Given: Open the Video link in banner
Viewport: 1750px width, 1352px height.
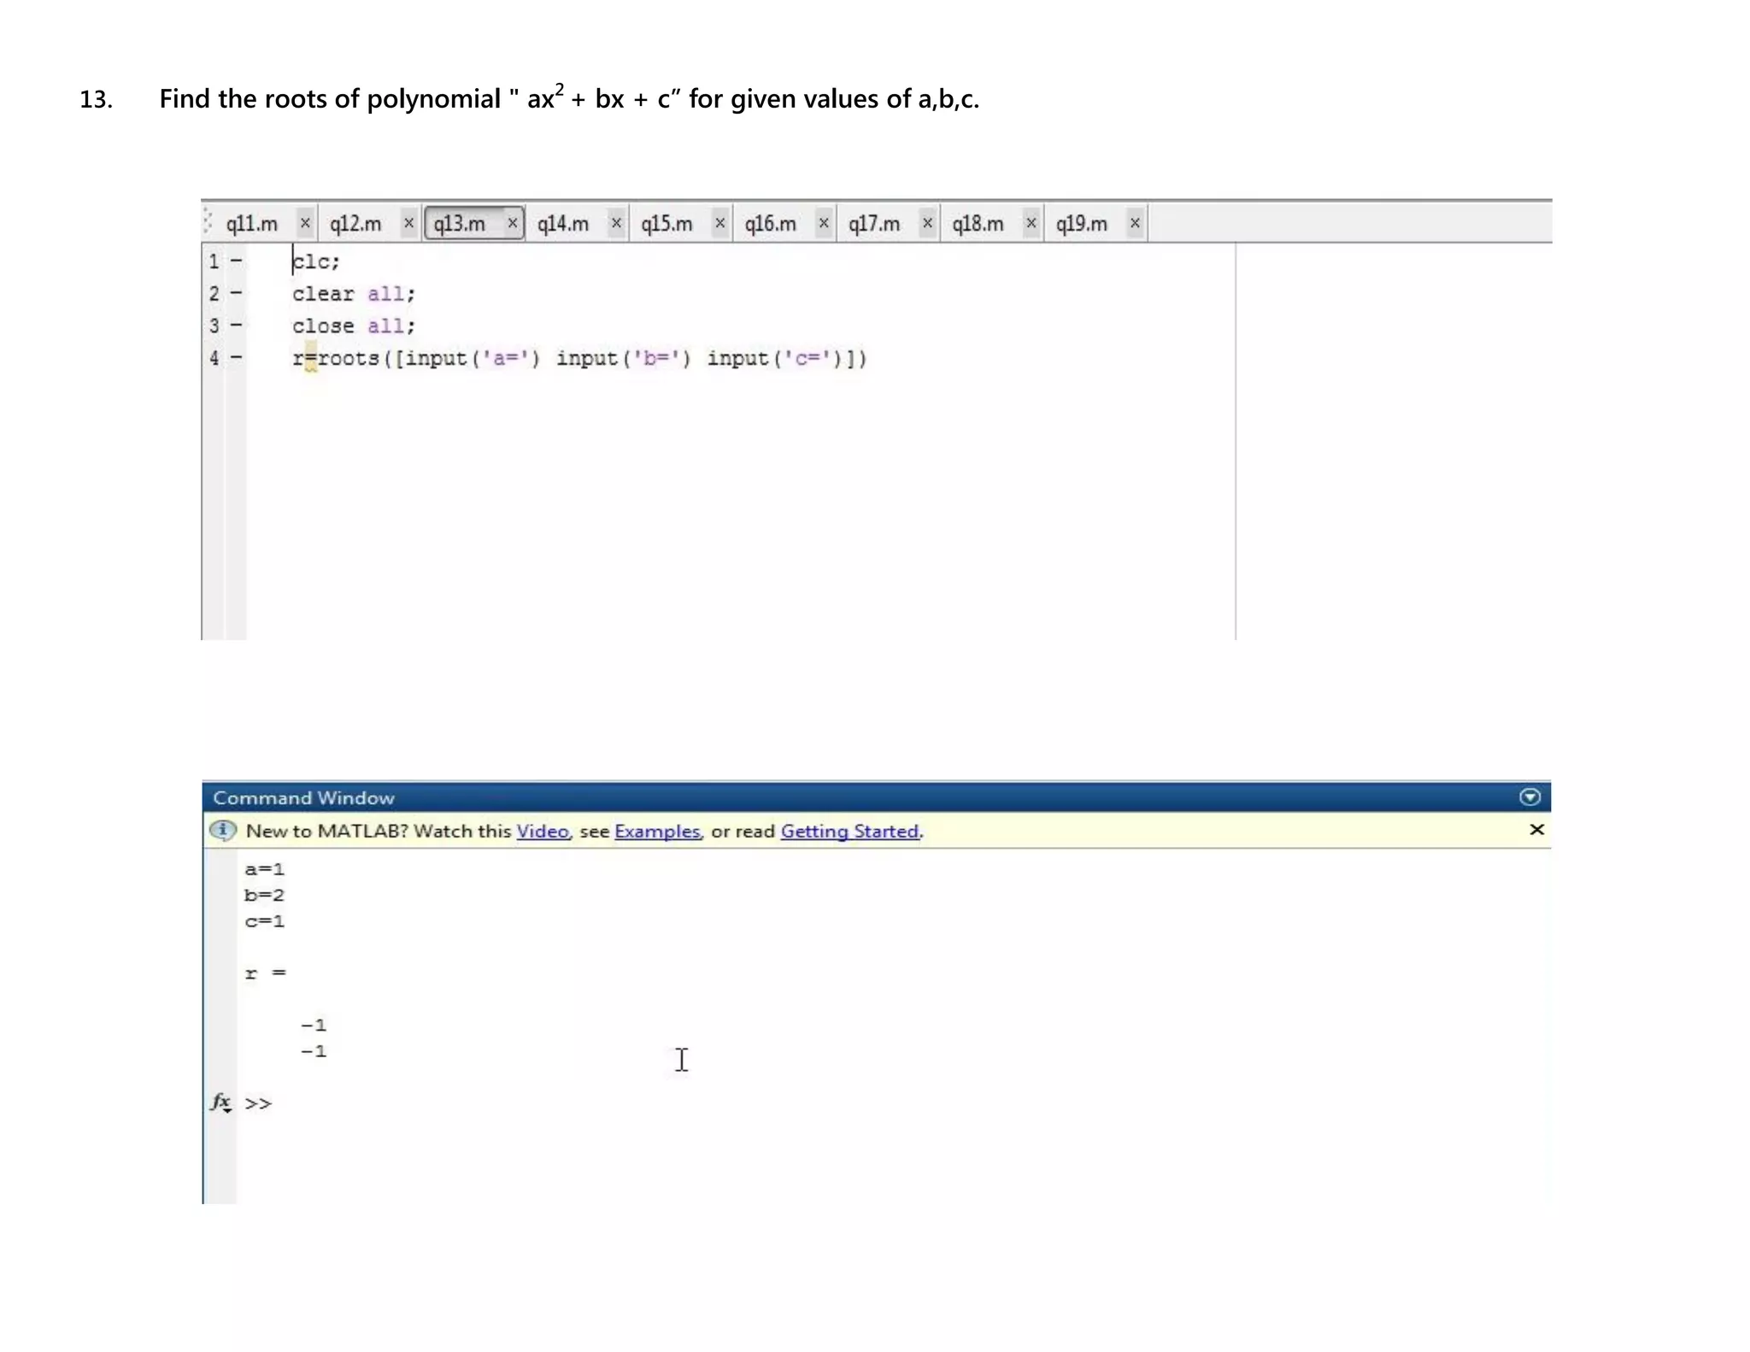Looking at the screenshot, I should 543,831.
